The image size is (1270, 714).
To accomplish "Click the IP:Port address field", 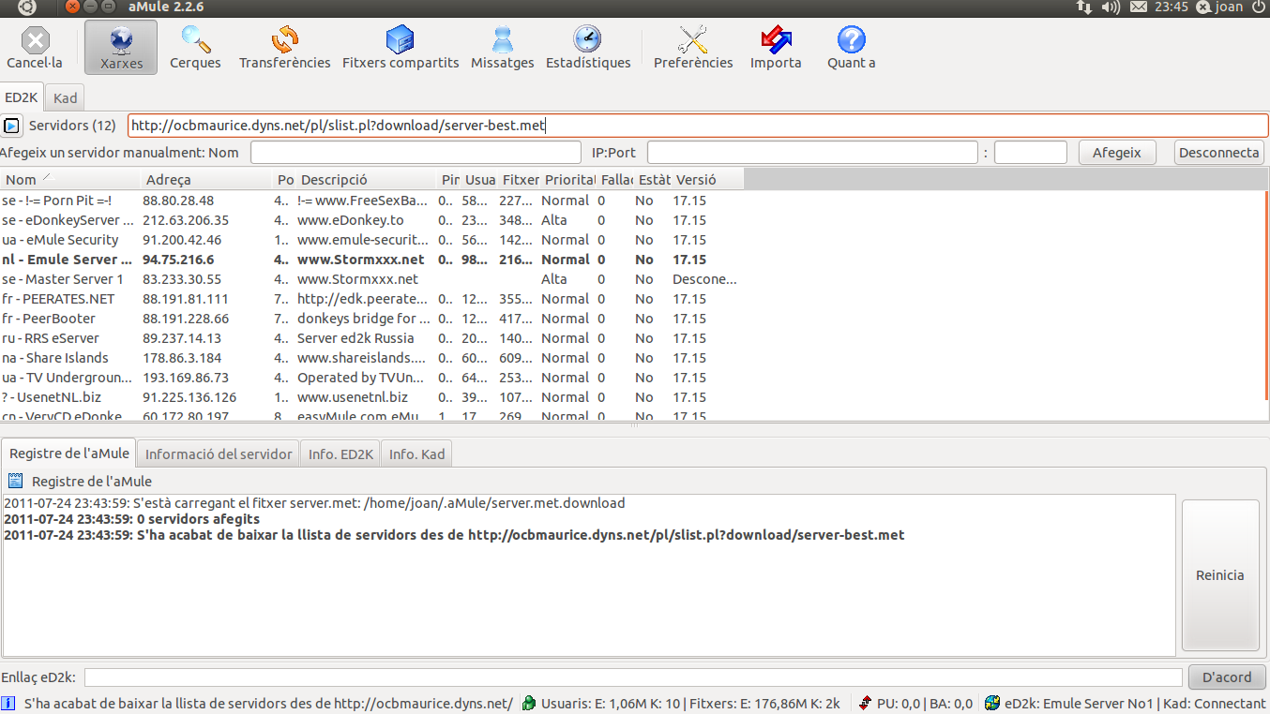I will pyautogui.click(x=812, y=153).
